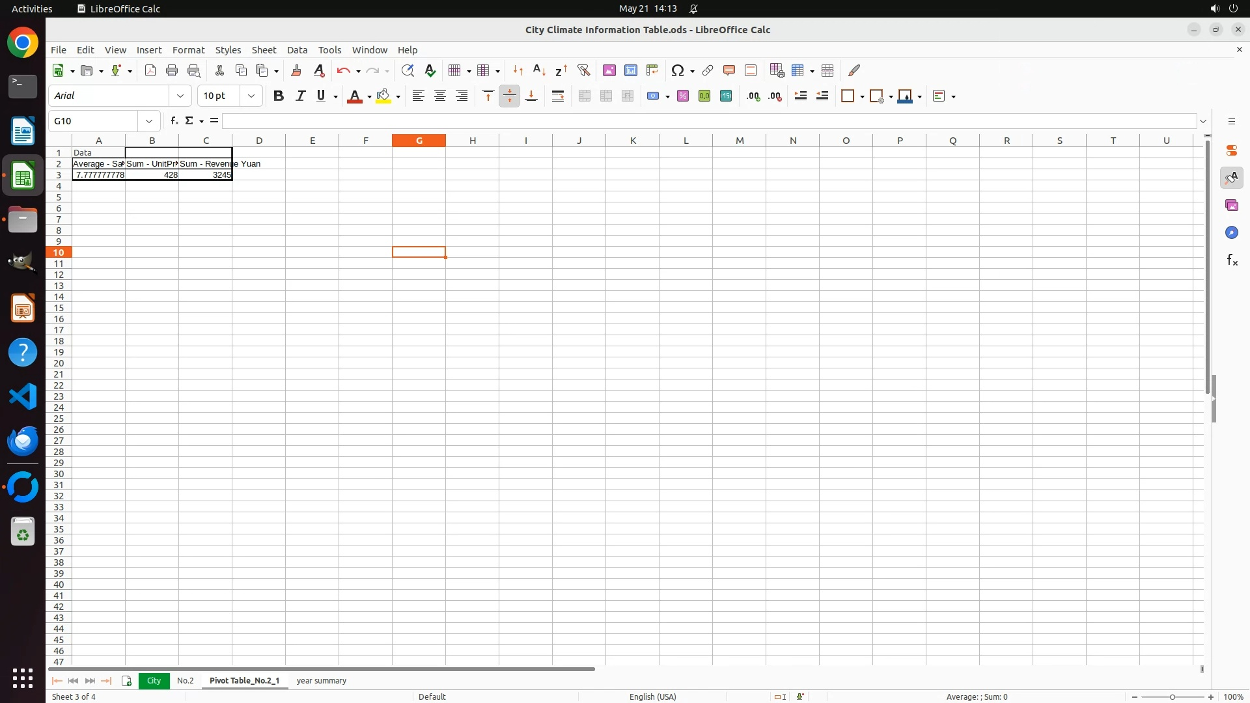
Task: Switch to the year summary sheet tab
Action: point(321,681)
